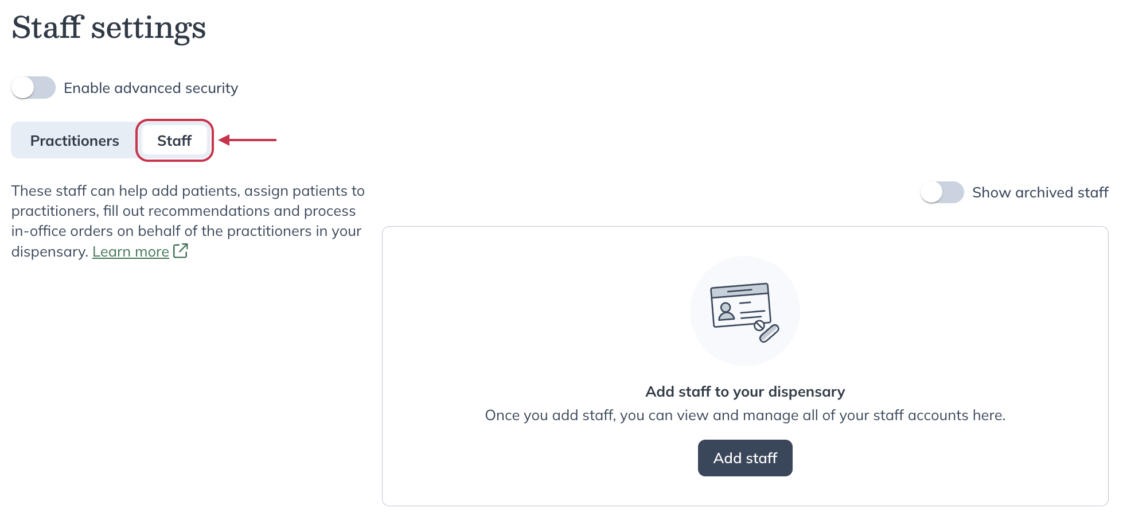Click the person silhouette inside the badge graphic
Viewport: 1123px width, 520px height.
[x=726, y=312]
